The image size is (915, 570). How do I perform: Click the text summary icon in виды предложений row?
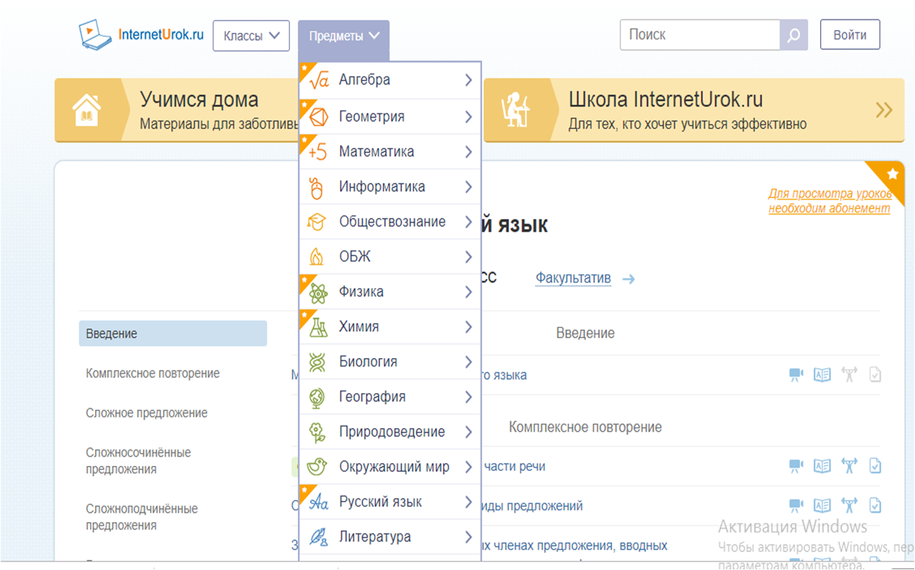tap(822, 506)
